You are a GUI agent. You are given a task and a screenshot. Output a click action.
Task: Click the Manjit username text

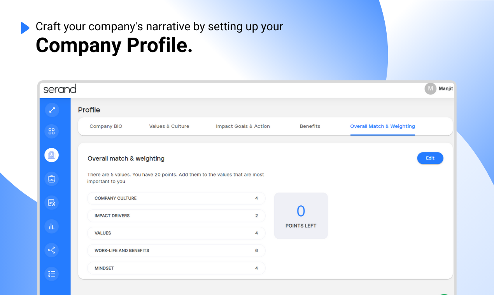(446, 88)
